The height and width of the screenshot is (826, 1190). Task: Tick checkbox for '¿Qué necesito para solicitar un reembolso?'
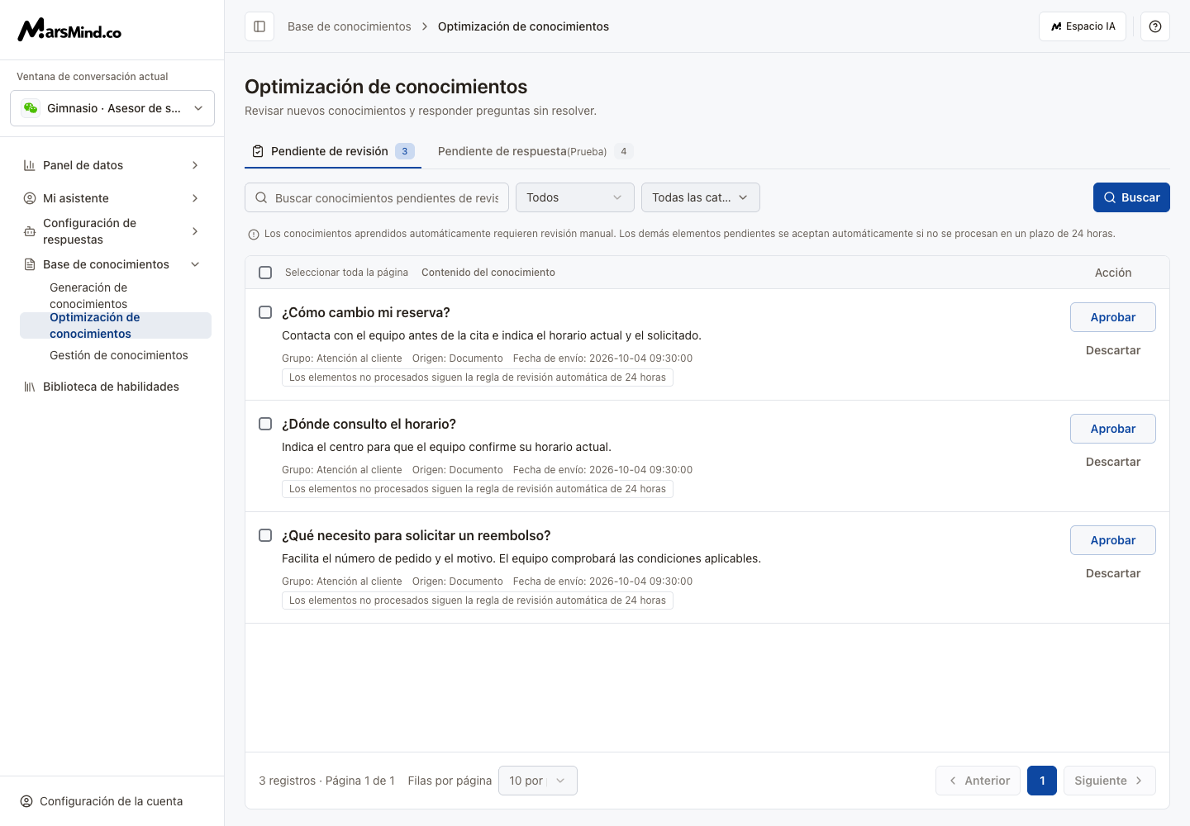[265, 535]
